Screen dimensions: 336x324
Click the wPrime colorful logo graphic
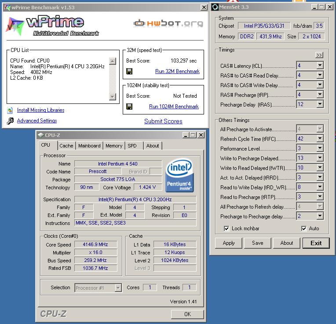pyautogui.click(x=15, y=26)
